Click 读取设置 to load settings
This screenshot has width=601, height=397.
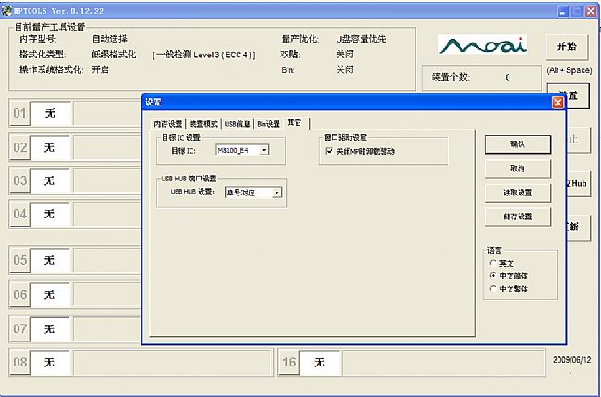518,192
